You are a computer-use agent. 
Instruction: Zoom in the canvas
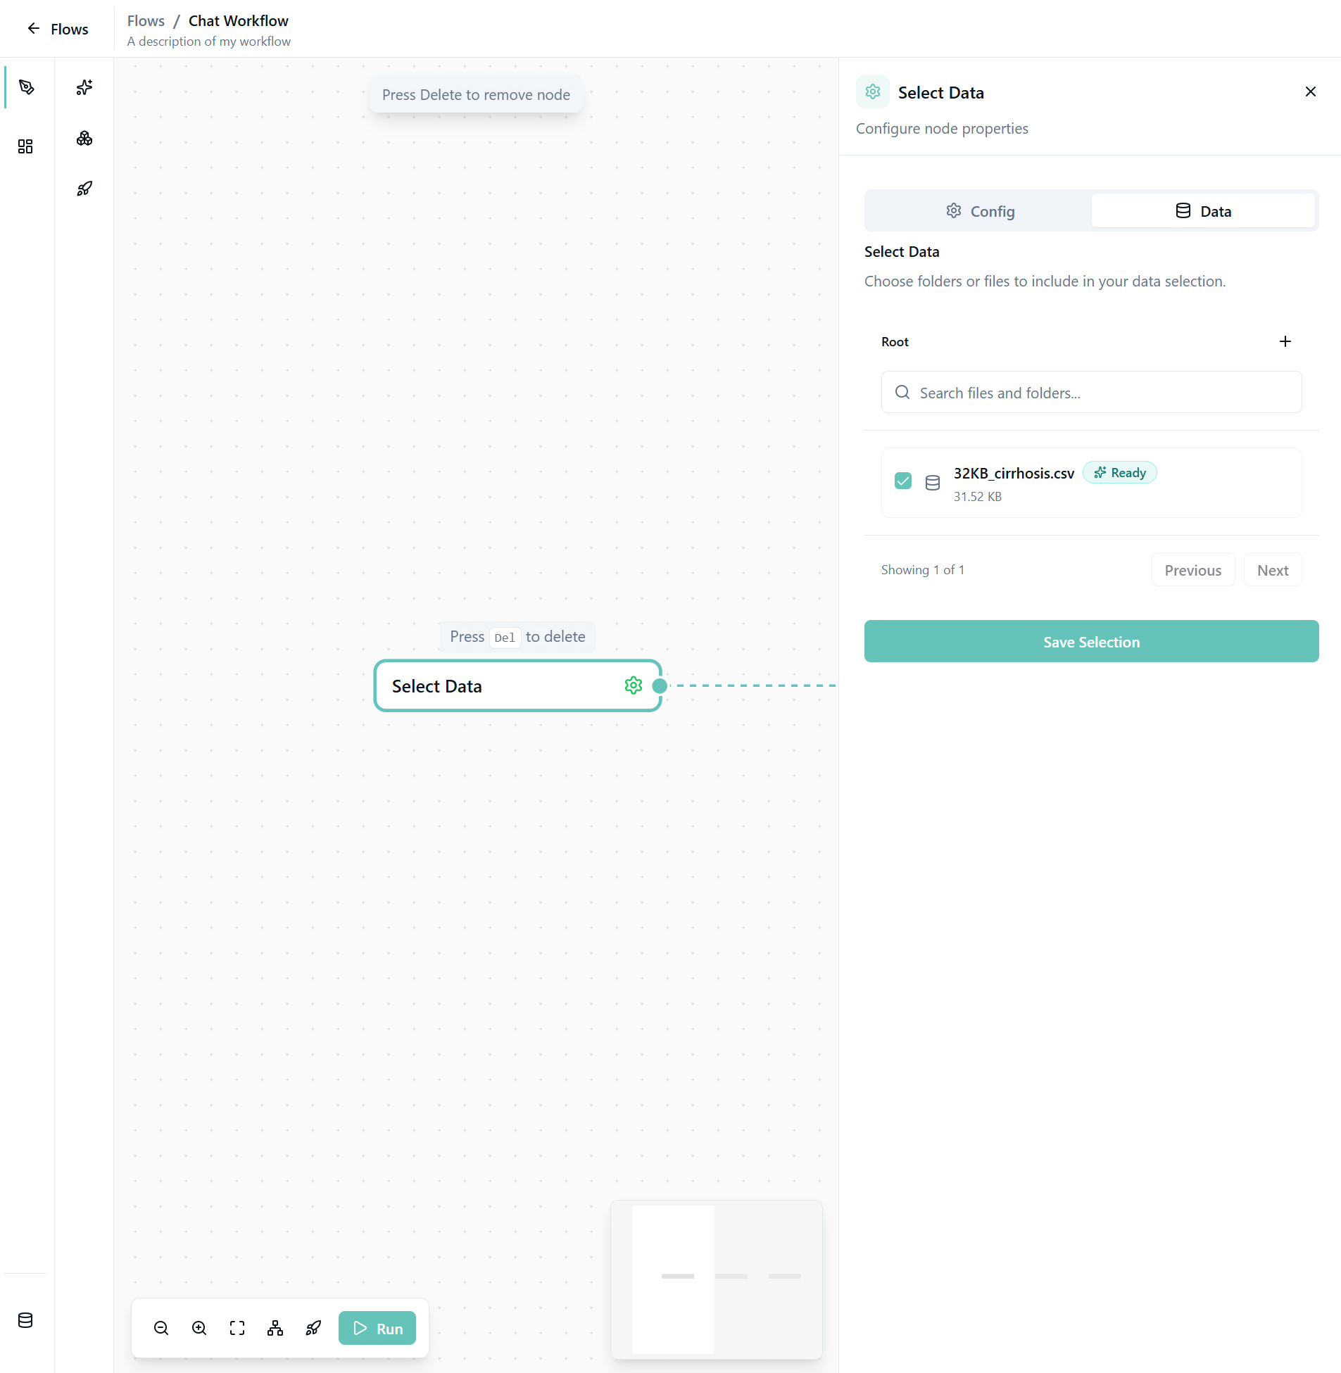pyautogui.click(x=199, y=1328)
